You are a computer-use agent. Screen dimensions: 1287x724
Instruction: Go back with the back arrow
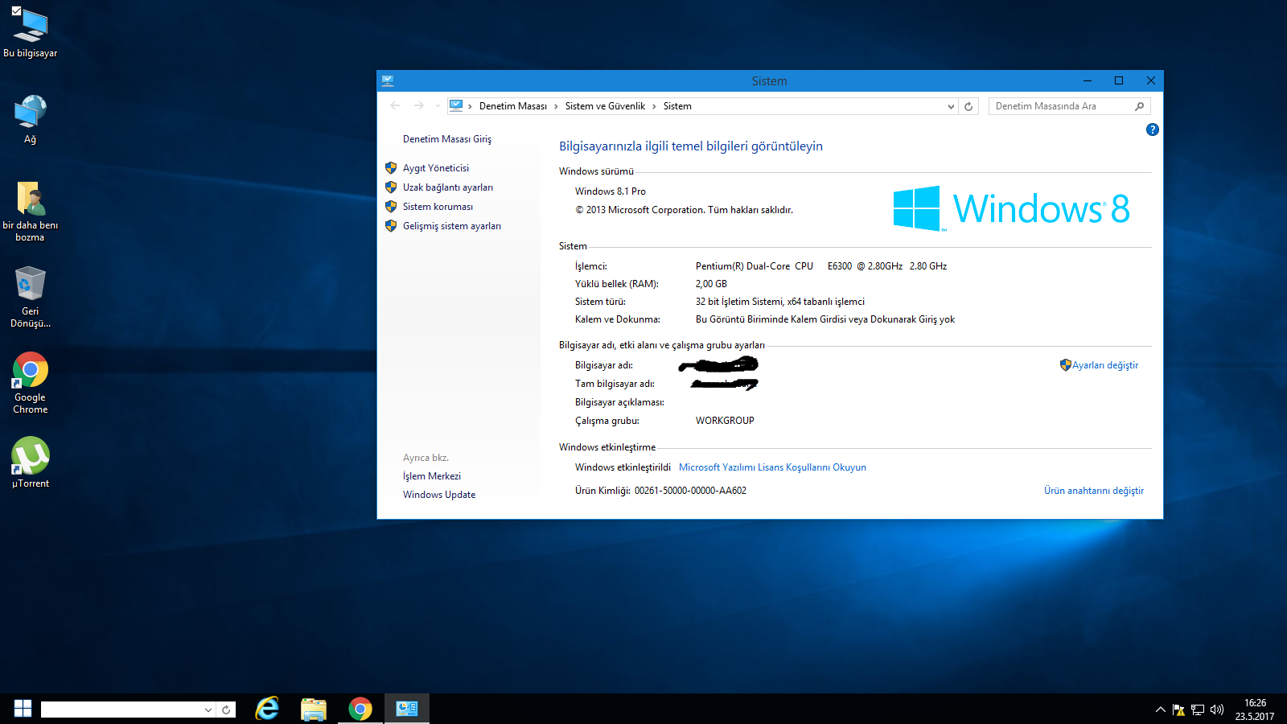point(395,105)
